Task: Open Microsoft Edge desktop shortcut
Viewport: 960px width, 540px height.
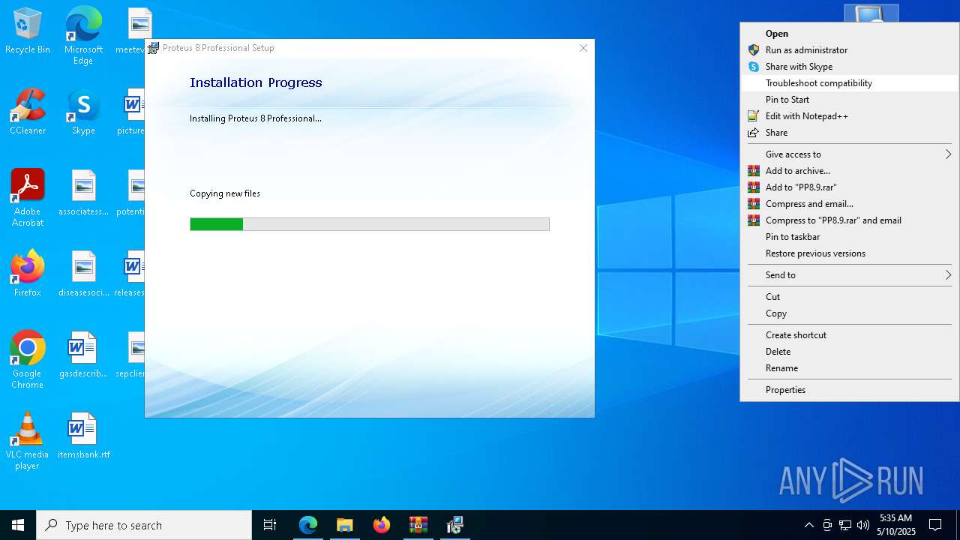Action: [x=83, y=36]
